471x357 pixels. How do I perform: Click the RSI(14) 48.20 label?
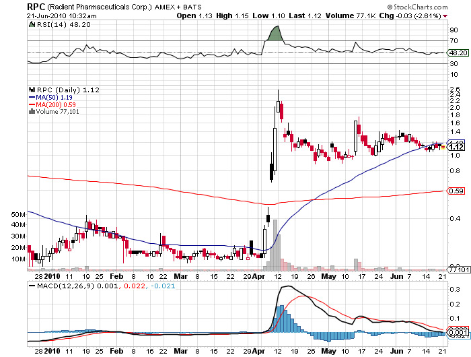click(64, 24)
